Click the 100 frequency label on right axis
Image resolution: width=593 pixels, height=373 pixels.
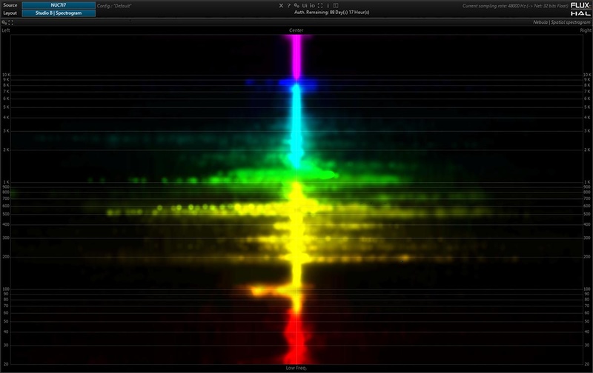coord(586,289)
